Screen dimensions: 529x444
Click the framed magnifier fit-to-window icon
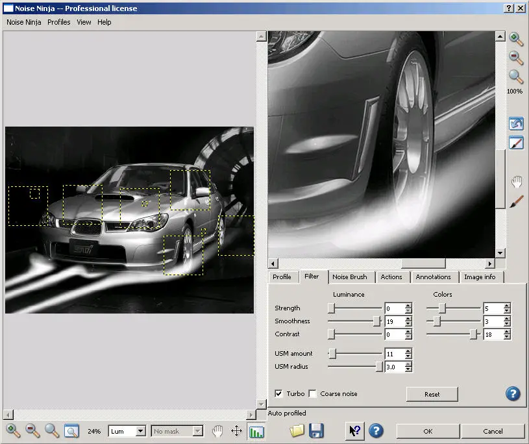[x=71, y=431]
